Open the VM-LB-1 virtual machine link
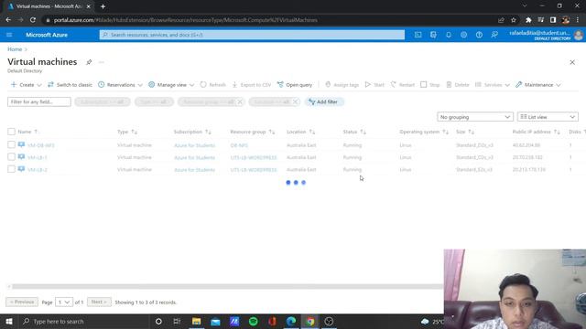Image resolution: width=586 pixels, height=329 pixels. pyautogui.click(x=37, y=157)
